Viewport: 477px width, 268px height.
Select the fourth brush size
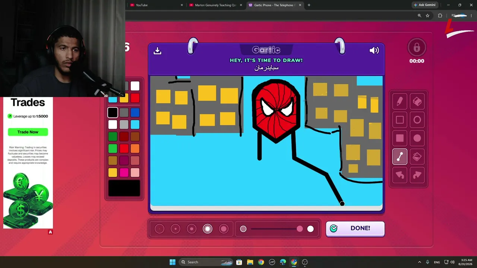click(208, 229)
